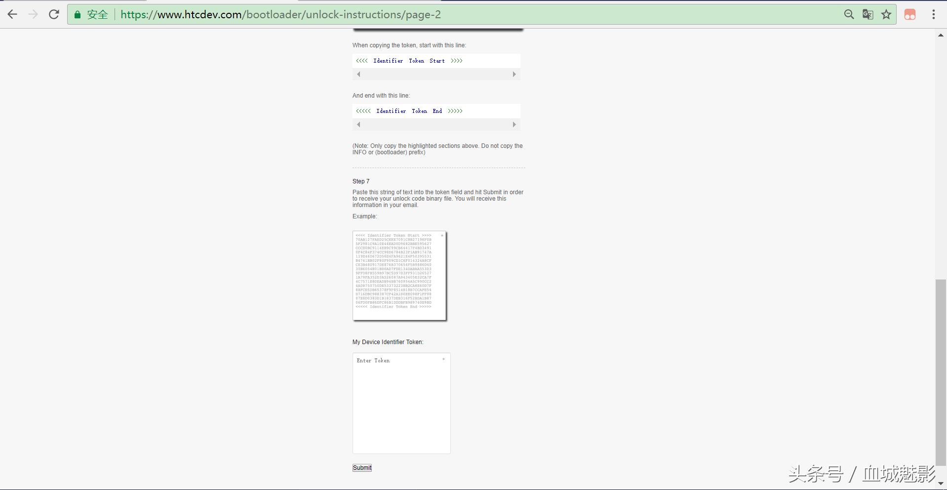Screen dimensions: 947x490
Task: Click the example token image thumbnail
Action: tap(399, 276)
